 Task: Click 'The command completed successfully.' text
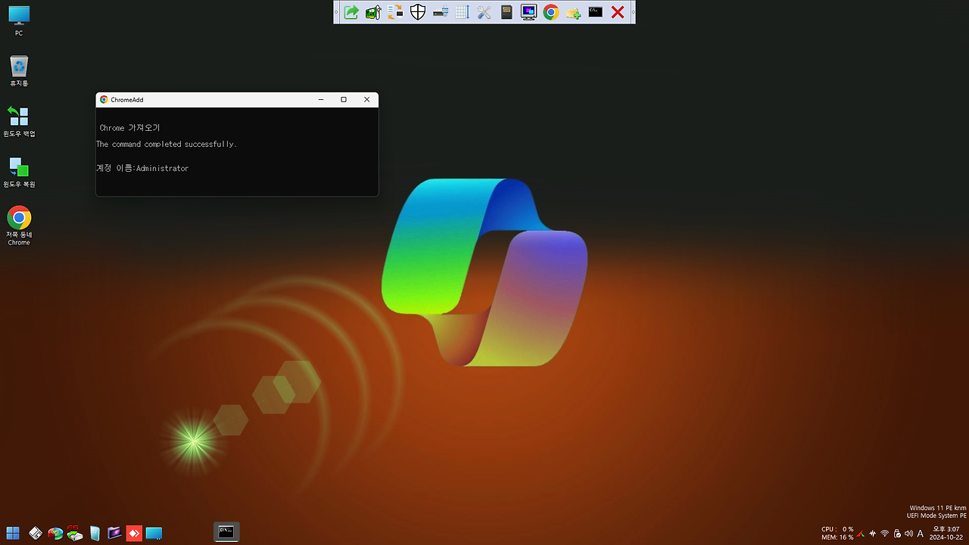[167, 144]
